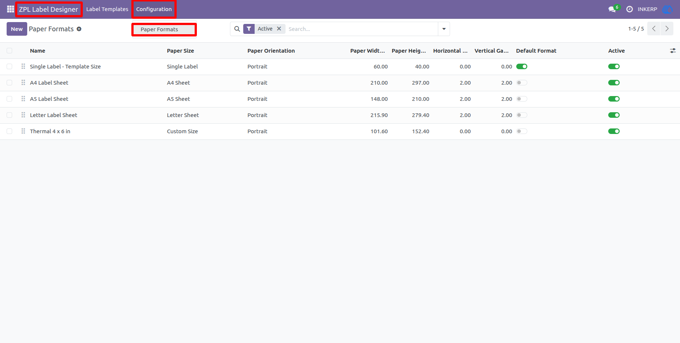The image size is (680, 343).
Task: Disable Default Format for Single Label row
Action: [522, 67]
